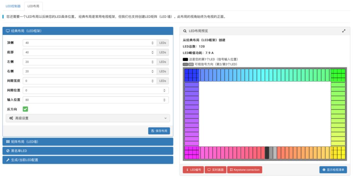
Task: Open the 显示检视清单 button
Action: pyautogui.click(x=333, y=170)
